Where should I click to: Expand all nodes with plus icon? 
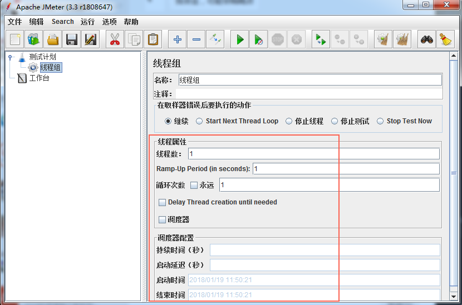click(x=178, y=39)
